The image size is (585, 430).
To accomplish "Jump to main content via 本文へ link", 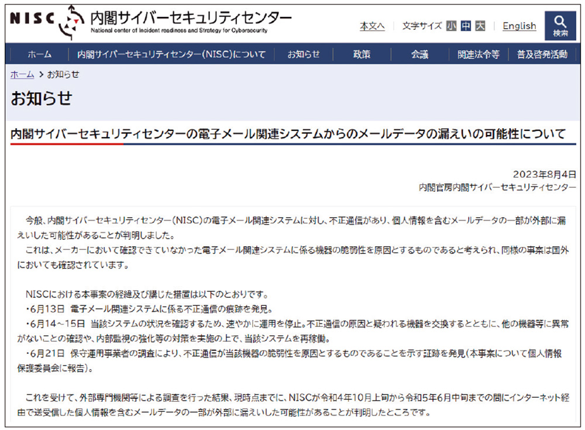I will (x=374, y=26).
